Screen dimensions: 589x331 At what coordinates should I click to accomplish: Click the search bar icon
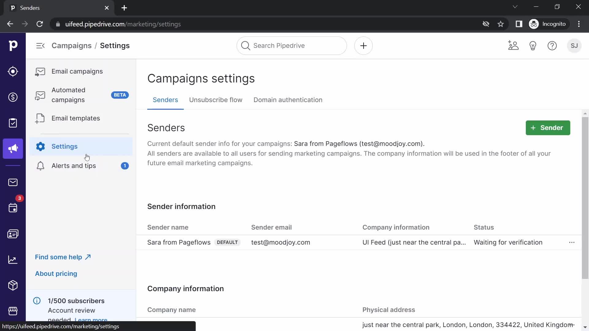(x=245, y=45)
